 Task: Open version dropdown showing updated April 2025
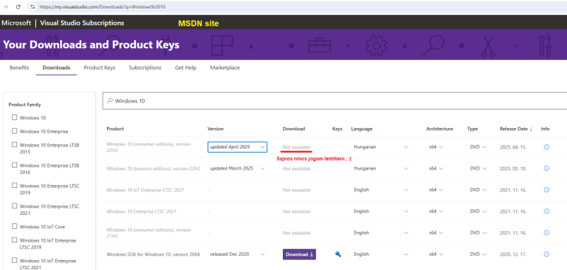(237, 147)
